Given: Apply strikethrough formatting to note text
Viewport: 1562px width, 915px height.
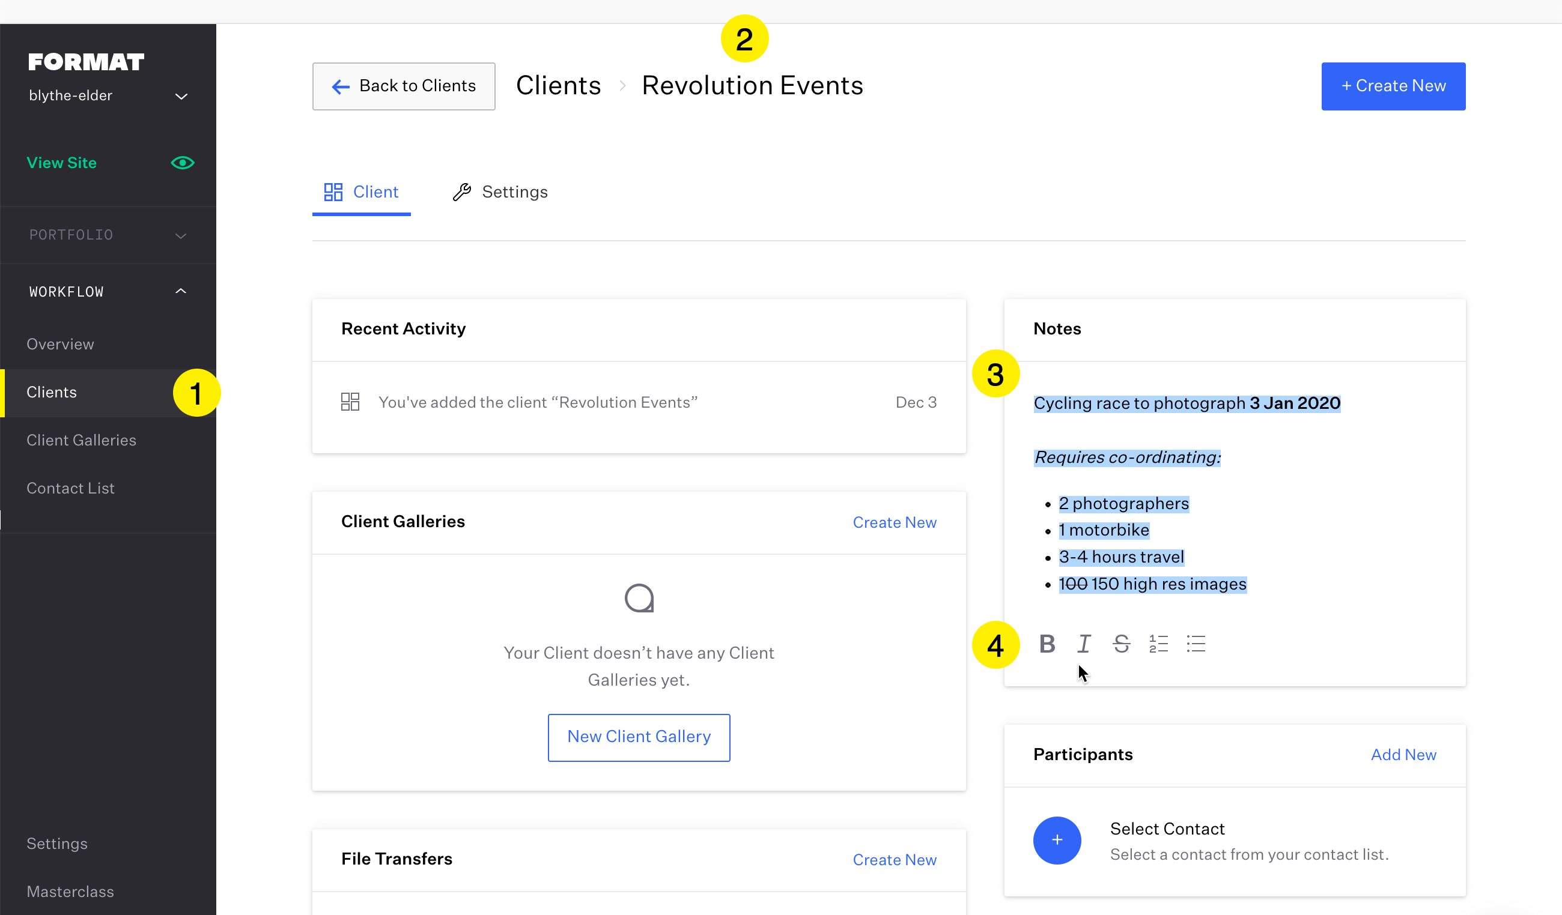Looking at the screenshot, I should 1121,644.
